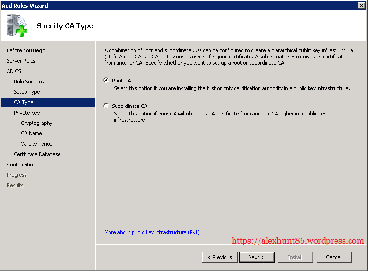Click the Previous button
The height and width of the screenshot is (271, 368).
(220, 257)
